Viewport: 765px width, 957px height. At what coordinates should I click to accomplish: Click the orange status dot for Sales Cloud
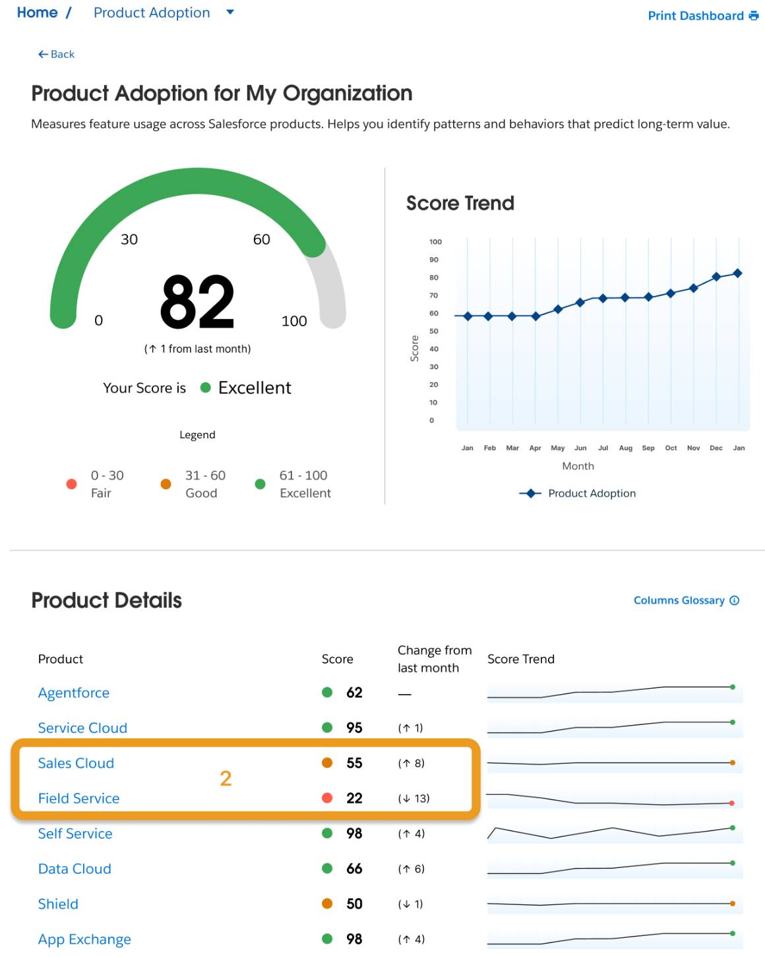click(327, 763)
